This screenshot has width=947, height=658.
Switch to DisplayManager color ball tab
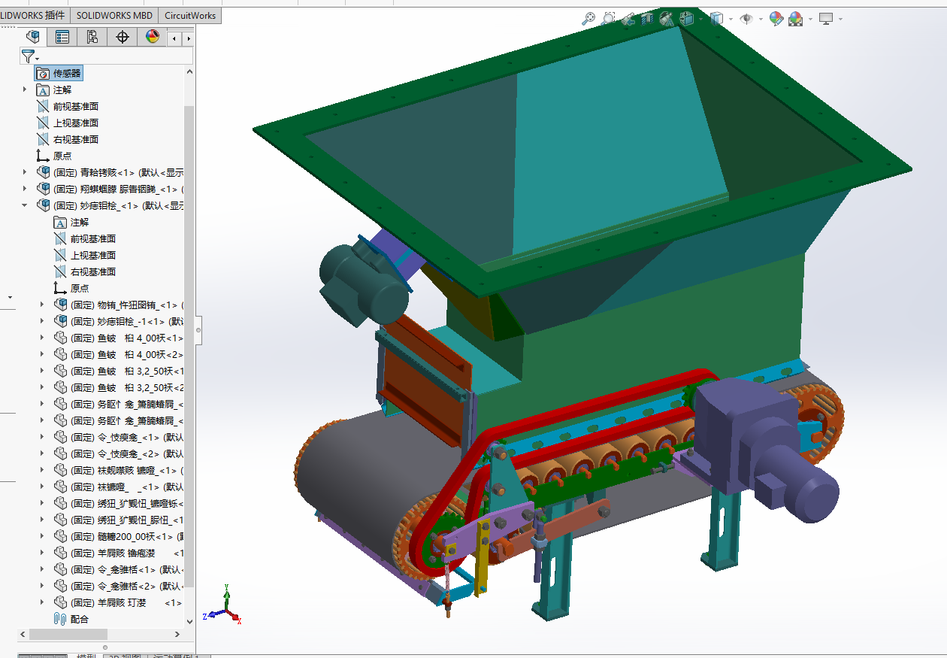[153, 37]
